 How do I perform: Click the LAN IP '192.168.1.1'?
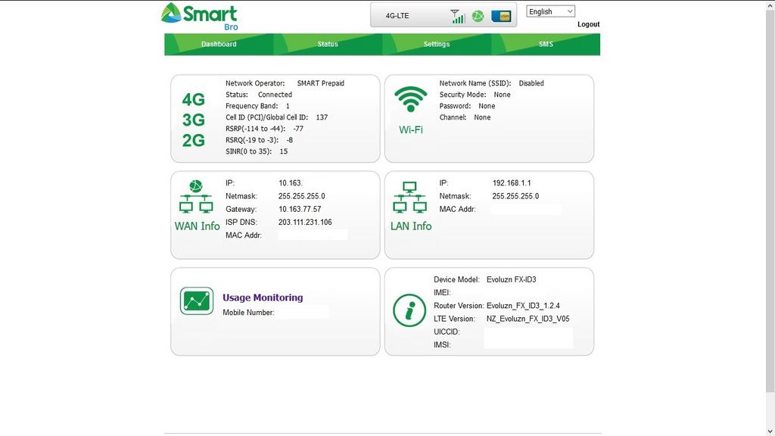512,183
